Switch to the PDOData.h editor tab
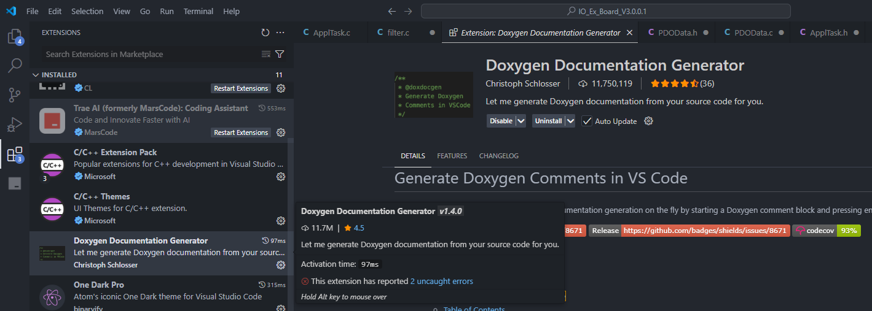This screenshot has height=311, width=872. point(677,33)
